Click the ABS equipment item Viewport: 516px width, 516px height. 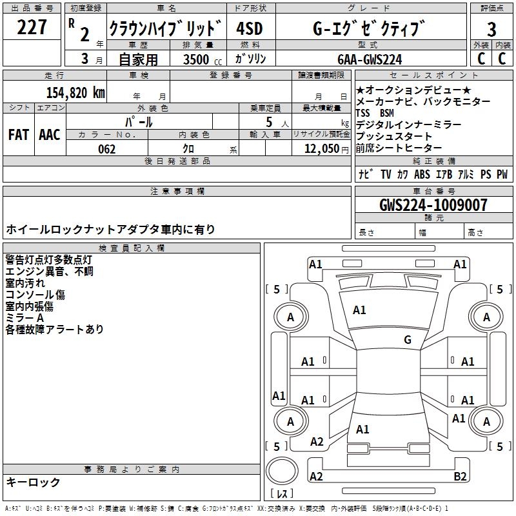pos(422,174)
